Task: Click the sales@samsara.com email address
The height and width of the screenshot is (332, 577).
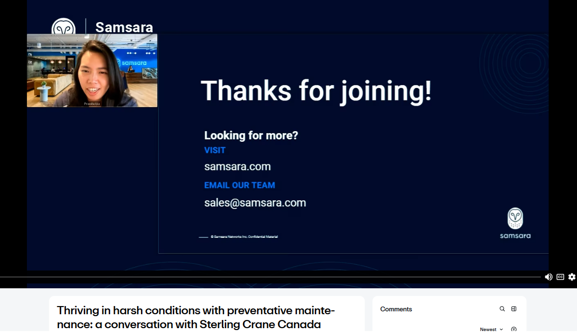Action: [x=255, y=203]
